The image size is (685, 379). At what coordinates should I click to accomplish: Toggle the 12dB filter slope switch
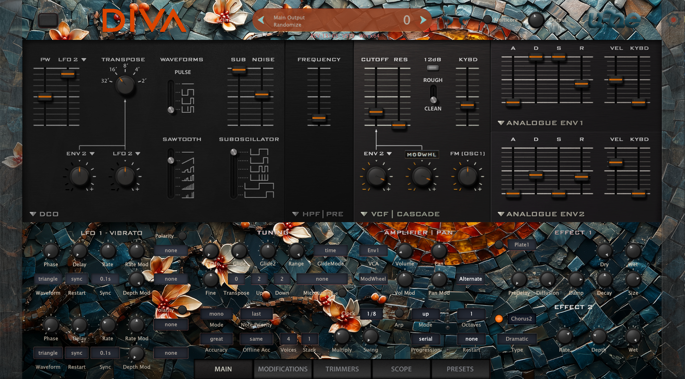tap(432, 68)
